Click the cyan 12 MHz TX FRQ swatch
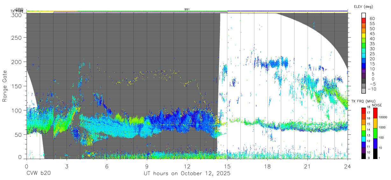The height and width of the screenshot is (180, 391). [364, 139]
